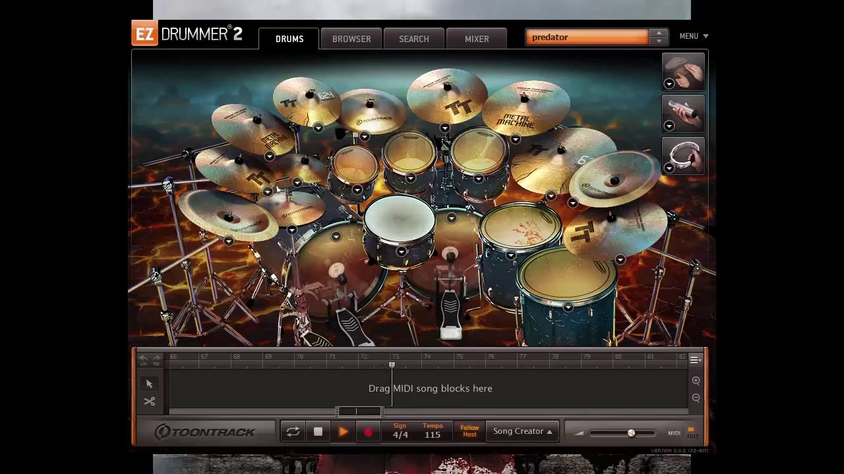The height and width of the screenshot is (474, 844).
Task: Hit the hand claps percussion thumbnail
Action: point(683,71)
